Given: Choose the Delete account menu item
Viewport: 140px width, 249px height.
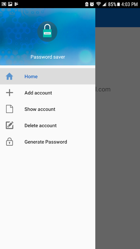Looking at the screenshot, I should point(48,125).
